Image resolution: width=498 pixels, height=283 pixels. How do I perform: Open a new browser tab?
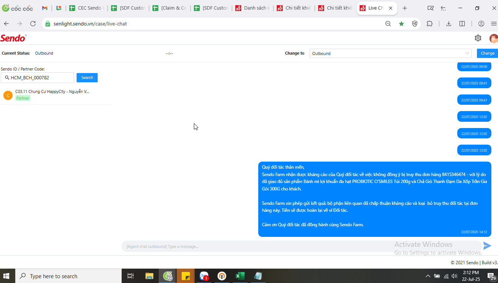[x=405, y=8]
